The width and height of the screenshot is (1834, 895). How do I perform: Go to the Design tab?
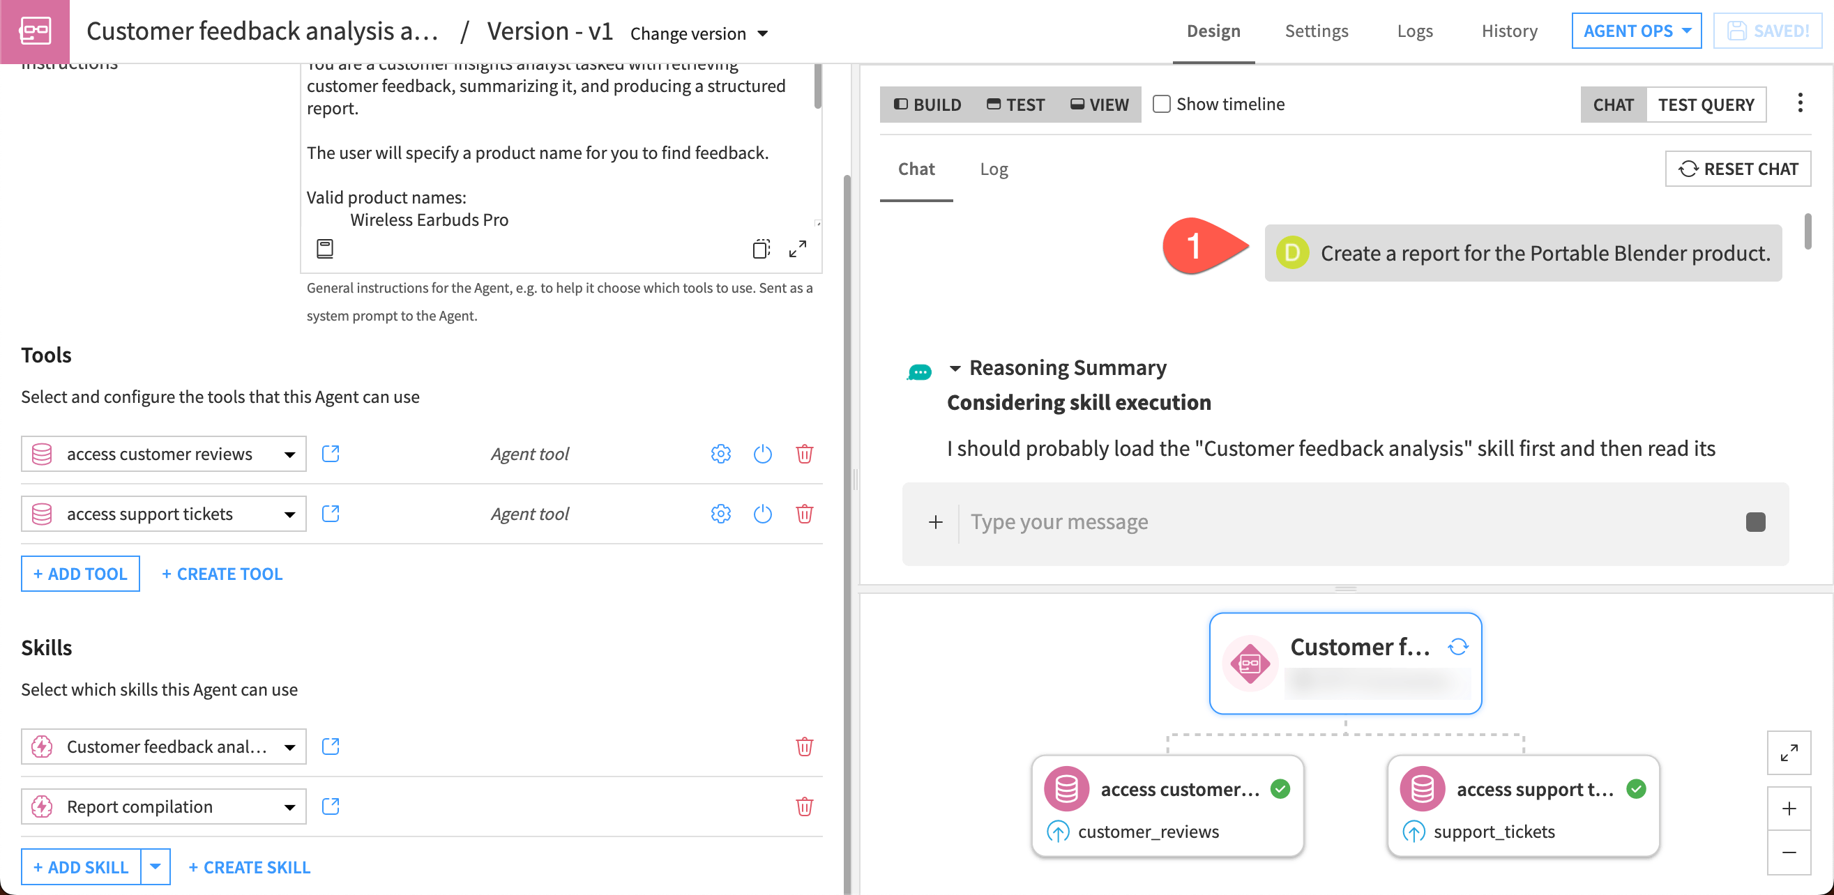click(1213, 31)
